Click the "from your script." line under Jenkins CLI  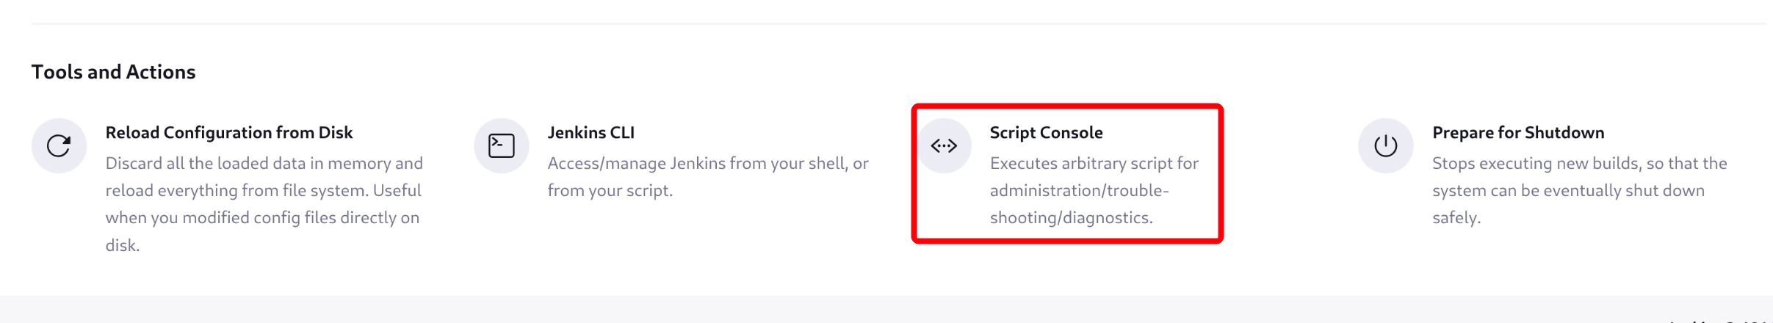pos(610,191)
